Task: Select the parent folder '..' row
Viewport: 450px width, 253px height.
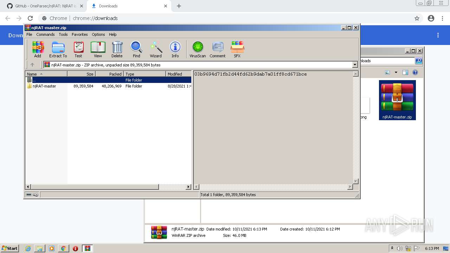Action: tap(109, 80)
